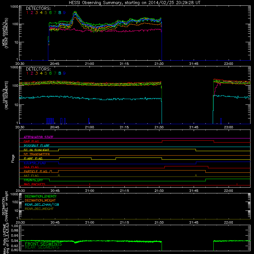Click yellow detector 4 in rear segments legend
Viewport: 254px width, 254px height.
41,73
